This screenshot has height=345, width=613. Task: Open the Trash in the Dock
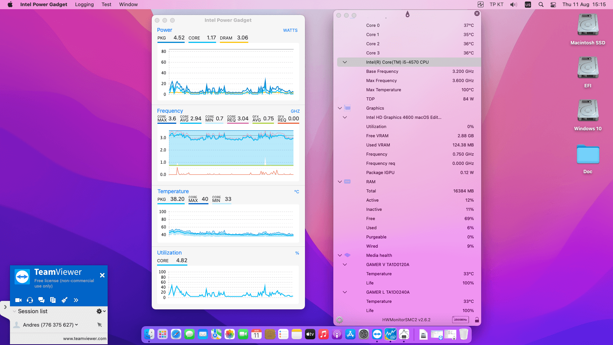pos(464,334)
